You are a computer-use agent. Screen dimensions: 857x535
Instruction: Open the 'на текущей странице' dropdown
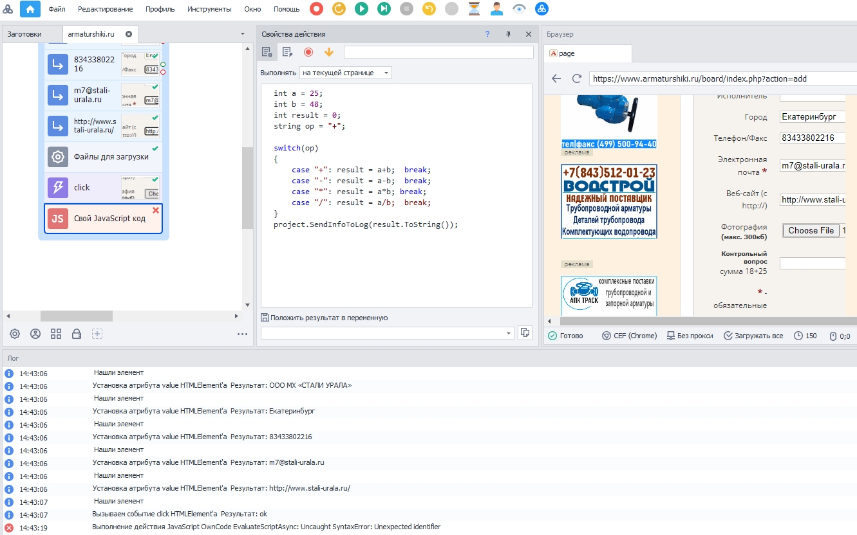coord(346,73)
